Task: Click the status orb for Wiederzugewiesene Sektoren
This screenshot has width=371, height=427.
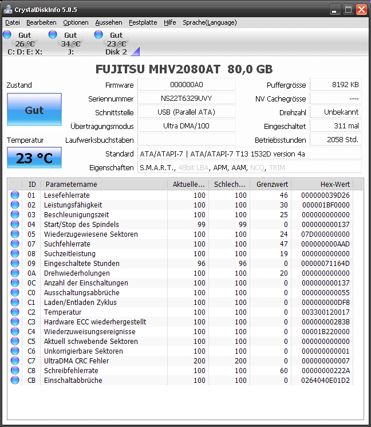Action: [15, 234]
